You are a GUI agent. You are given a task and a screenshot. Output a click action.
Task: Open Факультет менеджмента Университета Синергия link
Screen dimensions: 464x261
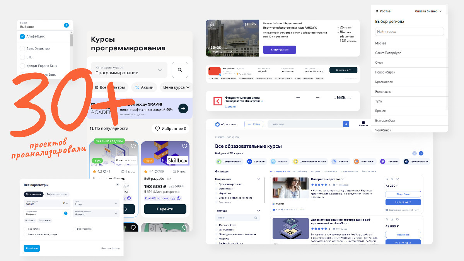click(242, 99)
